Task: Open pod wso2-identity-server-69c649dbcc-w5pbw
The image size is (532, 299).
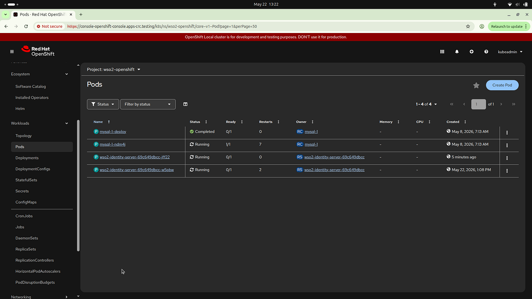Action: coord(137,170)
